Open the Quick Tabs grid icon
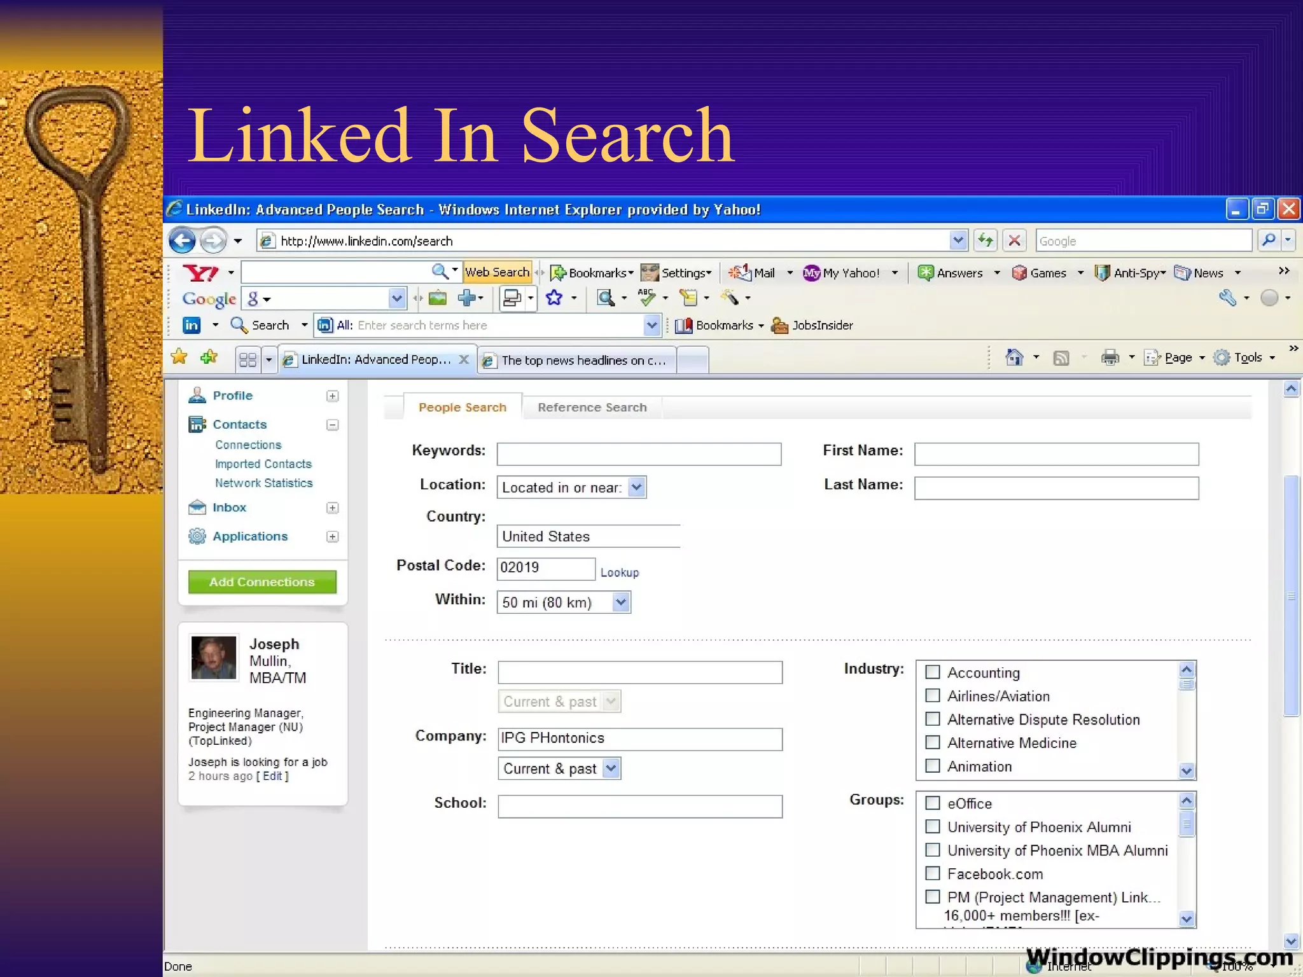 click(x=247, y=360)
